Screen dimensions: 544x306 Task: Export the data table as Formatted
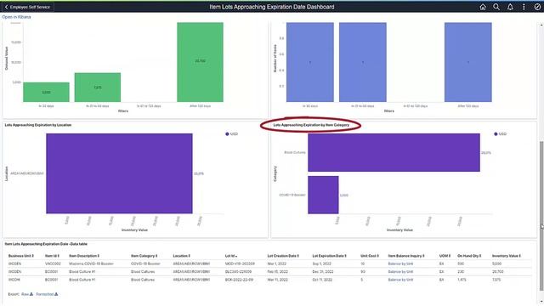tap(47, 294)
